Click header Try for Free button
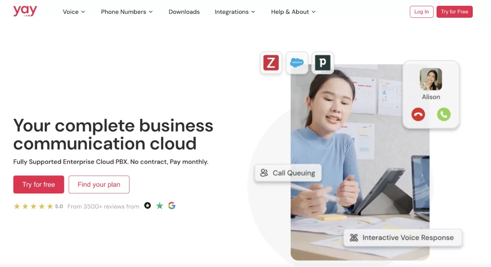Image resolution: width=491 pixels, height=267 pixels. (454, 12)
